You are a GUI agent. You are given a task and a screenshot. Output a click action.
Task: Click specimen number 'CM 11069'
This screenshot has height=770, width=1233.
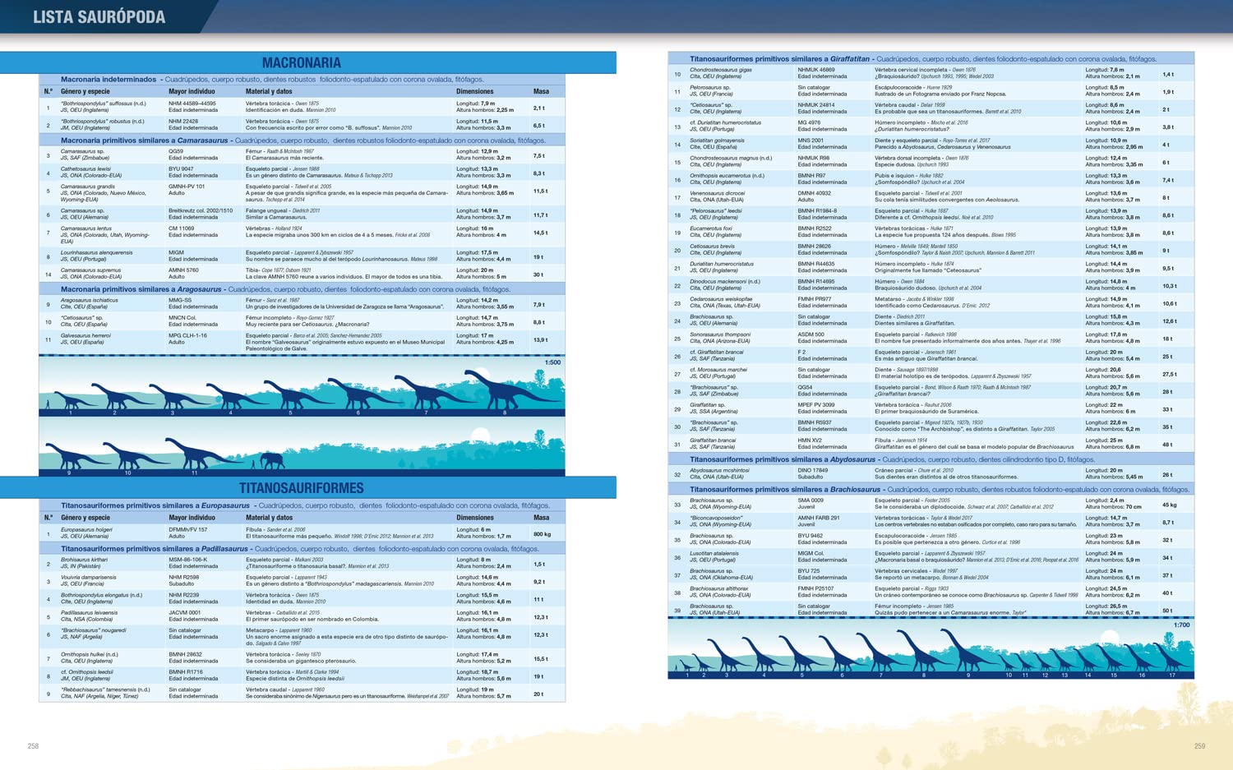[182, 228]
